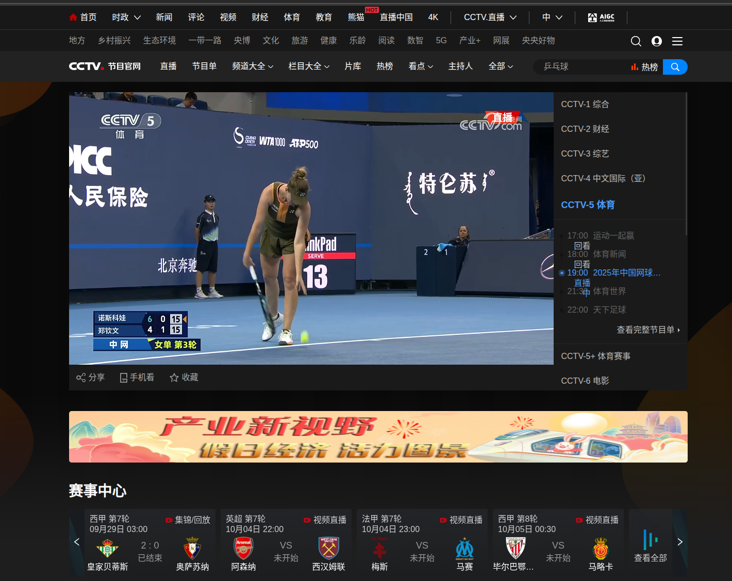Click the 产业新视野 banner
The image size is (732, 581).
pos(378,437)
